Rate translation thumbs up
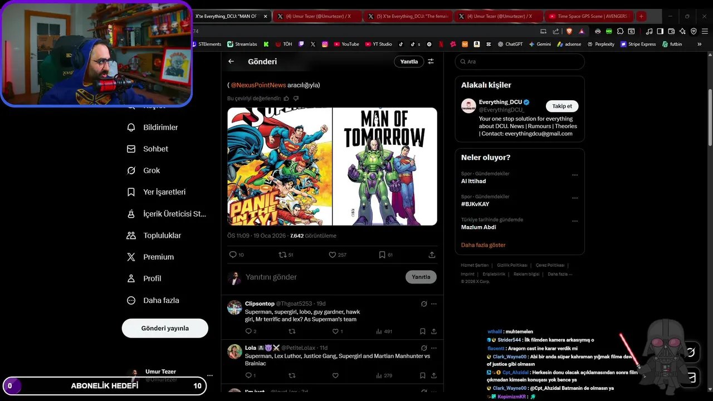Screen dimensions: 713x401 tap(286, 99)
